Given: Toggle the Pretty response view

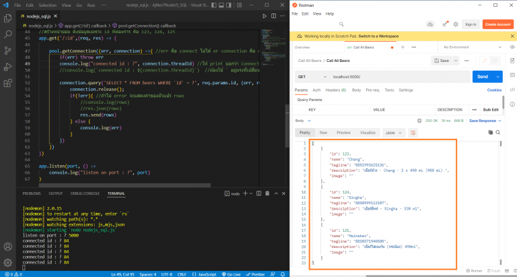Looking at the screenshot, I should 305,133.
